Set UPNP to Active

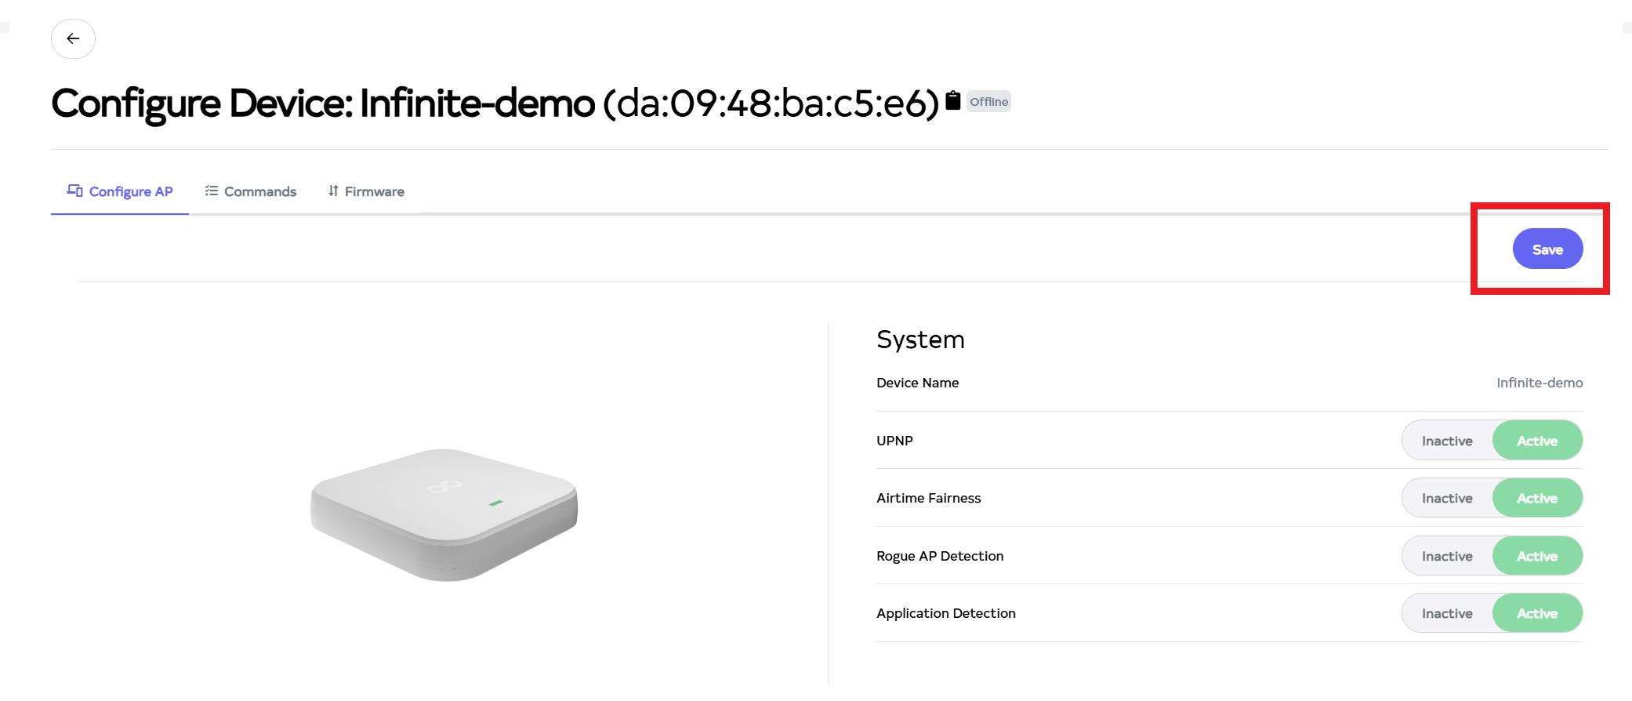1536,441
